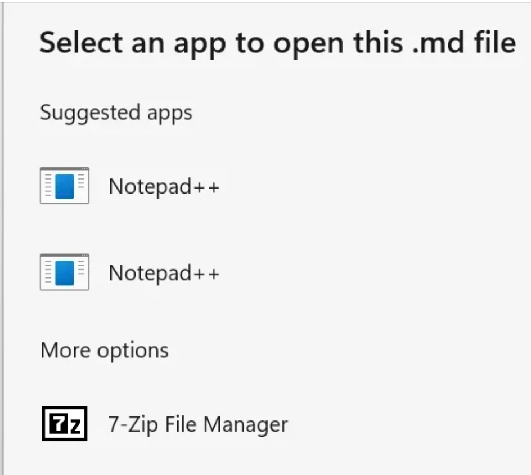
Task: Click the 7-Zip File Manager label
Action: (x=196, y=424)
